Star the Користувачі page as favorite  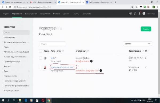(61, 28)
